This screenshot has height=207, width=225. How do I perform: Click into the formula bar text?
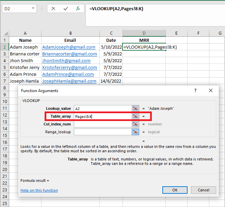click(116, 9)
